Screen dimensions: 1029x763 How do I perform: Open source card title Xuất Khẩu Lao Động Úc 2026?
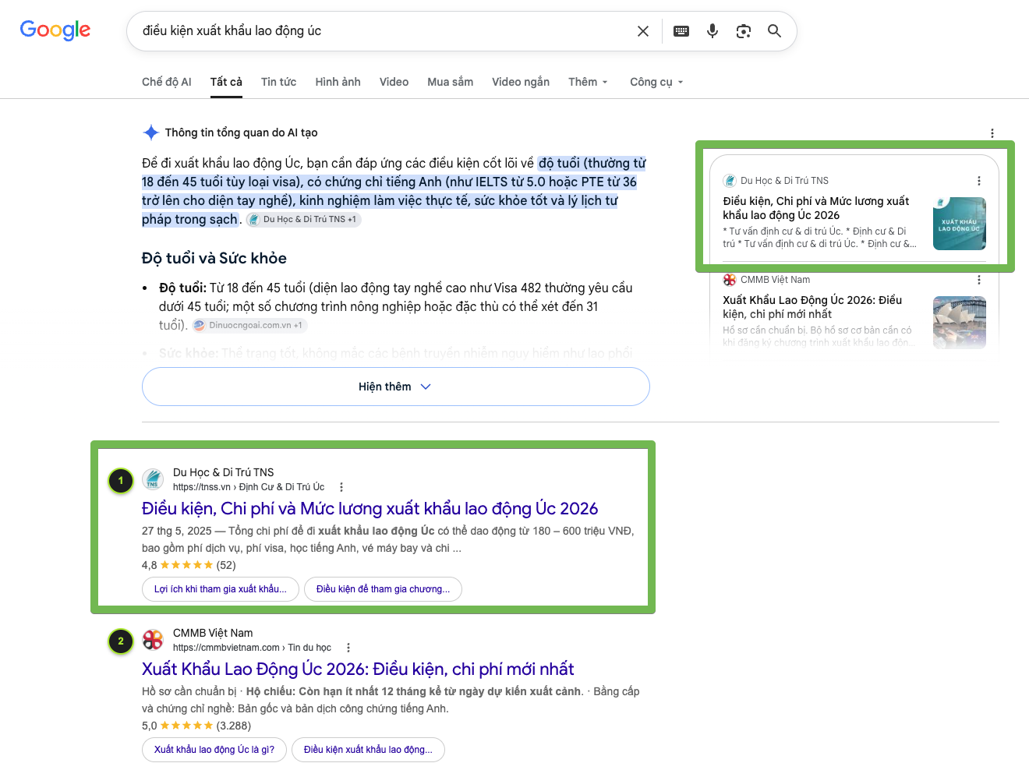tap(812, 307)
